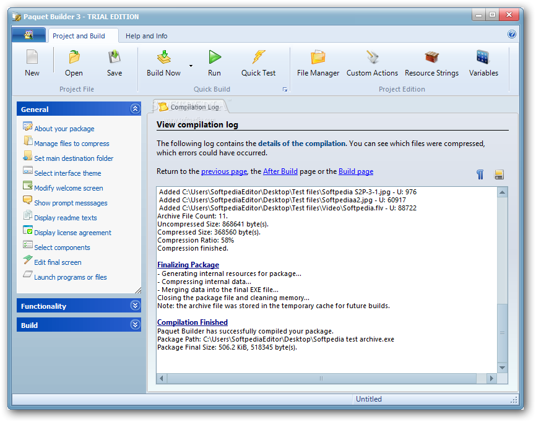This screenshot has height=422, width=536.
Task: Click the help question mark icon
Action: pyautogui.click(x=511, y=34)
